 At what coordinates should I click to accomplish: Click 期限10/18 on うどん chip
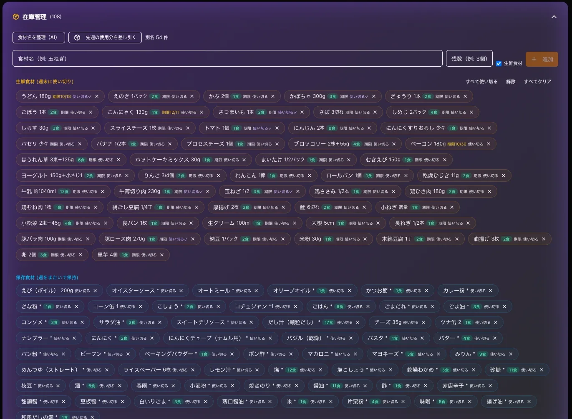tap(62, 97)
